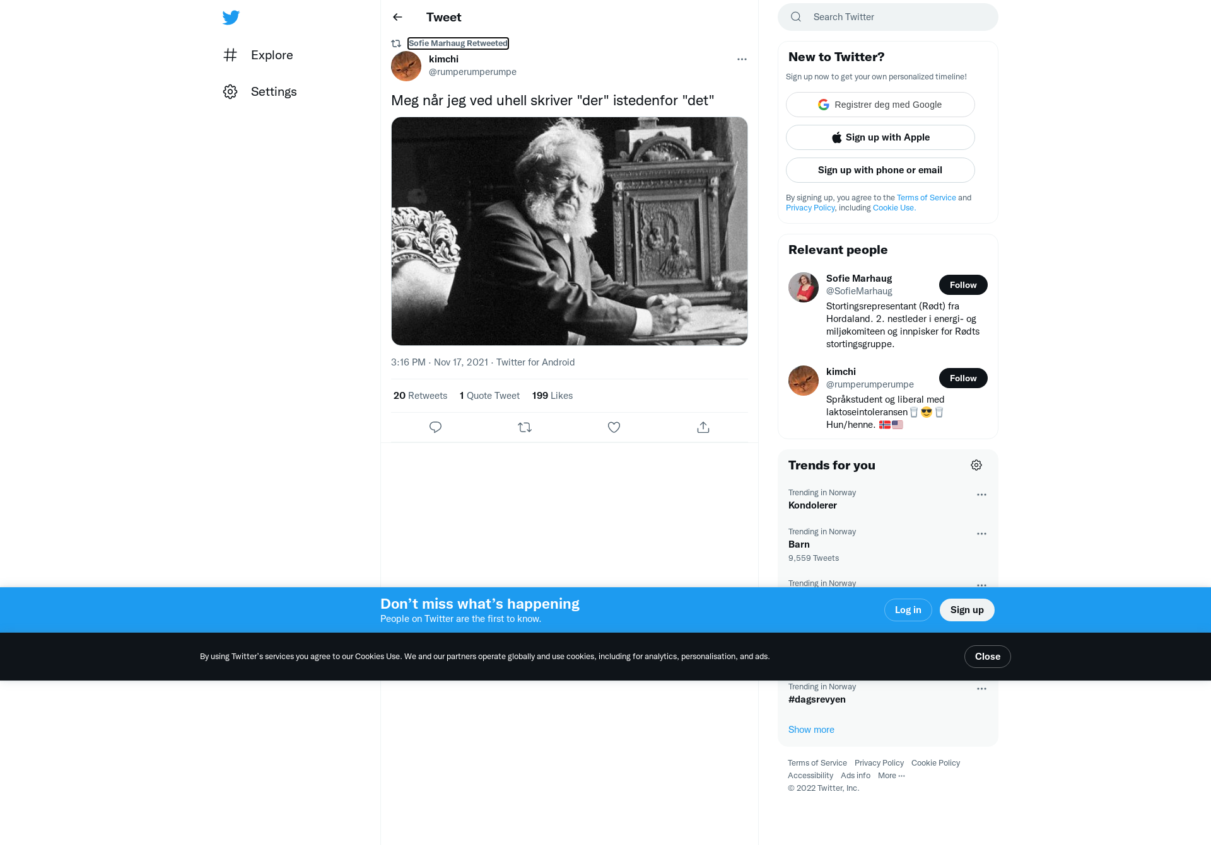This screenshot has height=845, width=1211.
Task: Open more options on kimchi's tweet
Action: pyautogui.click(x=742, y=59)
